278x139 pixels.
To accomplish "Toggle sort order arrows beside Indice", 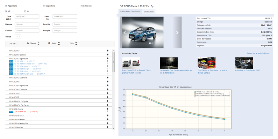I will click(59, 43).
